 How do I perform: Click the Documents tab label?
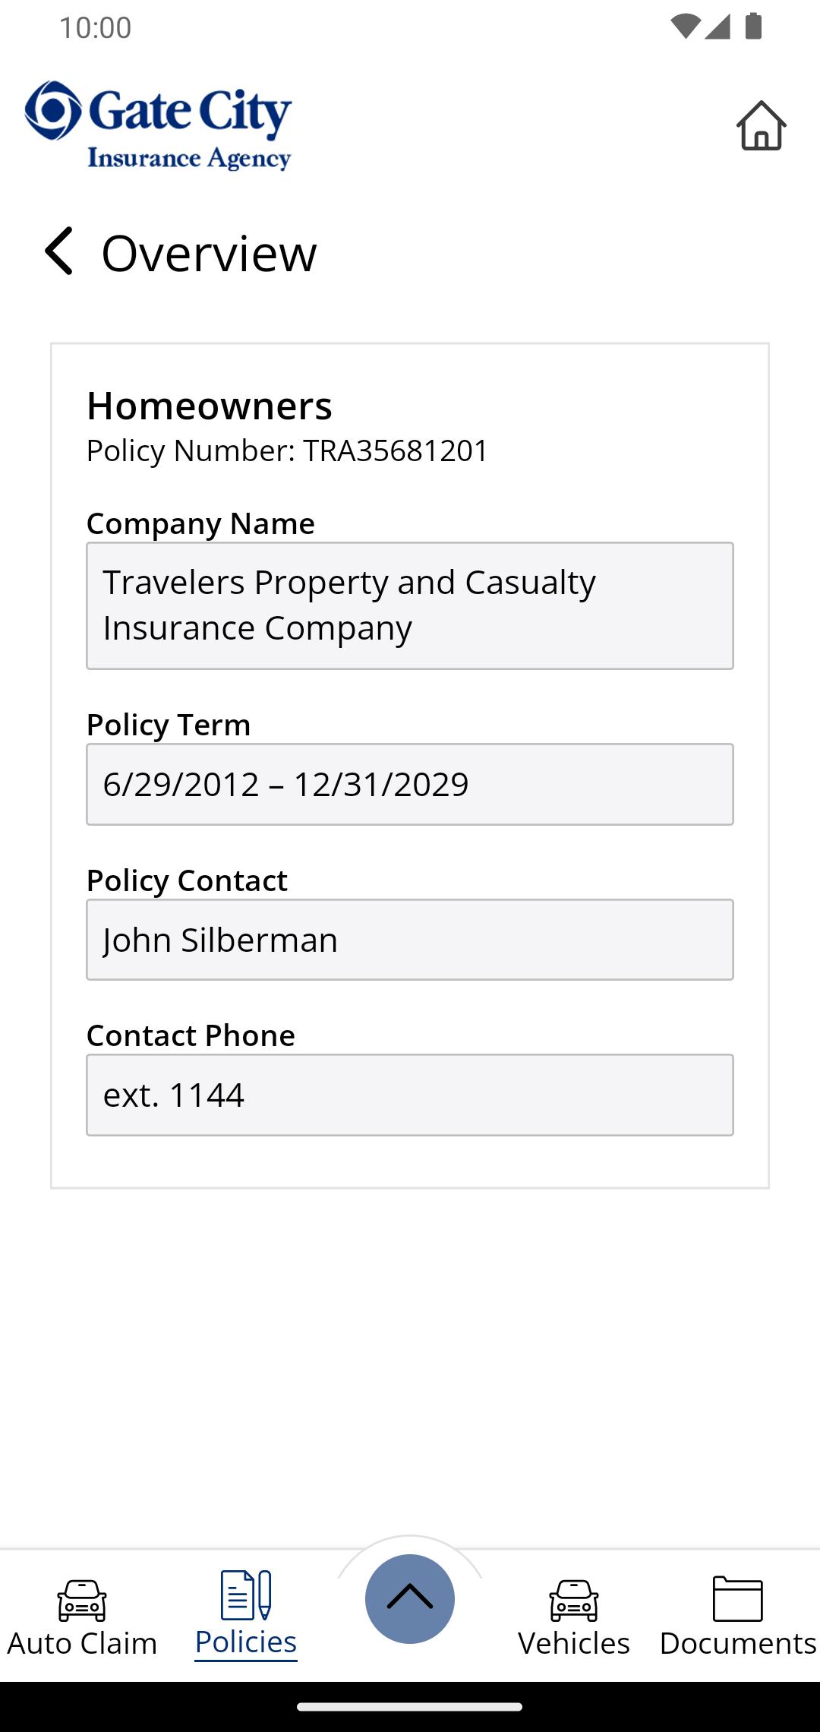click(738, 1643)
